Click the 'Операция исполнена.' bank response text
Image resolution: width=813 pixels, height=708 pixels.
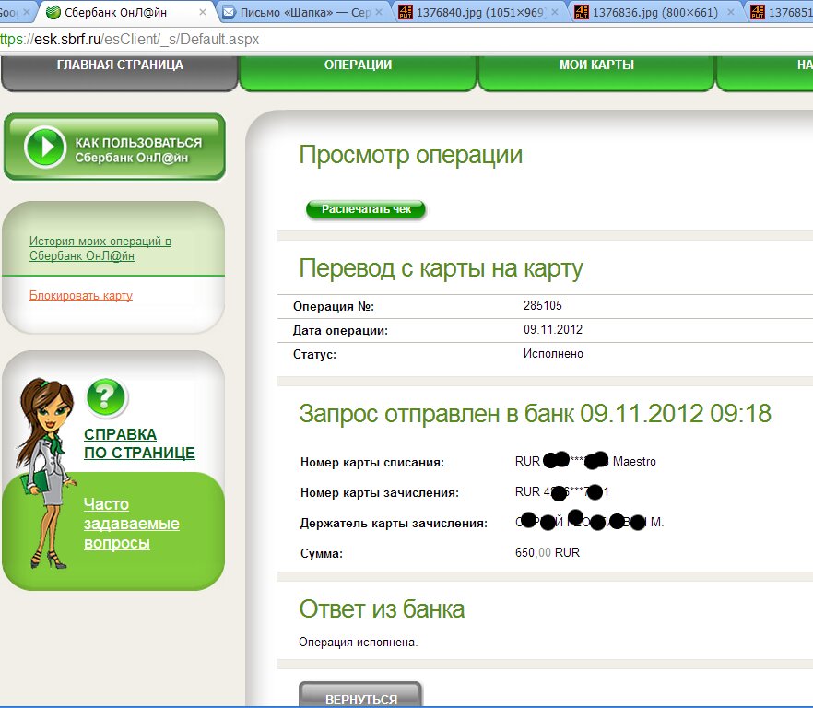pos(359,643)
